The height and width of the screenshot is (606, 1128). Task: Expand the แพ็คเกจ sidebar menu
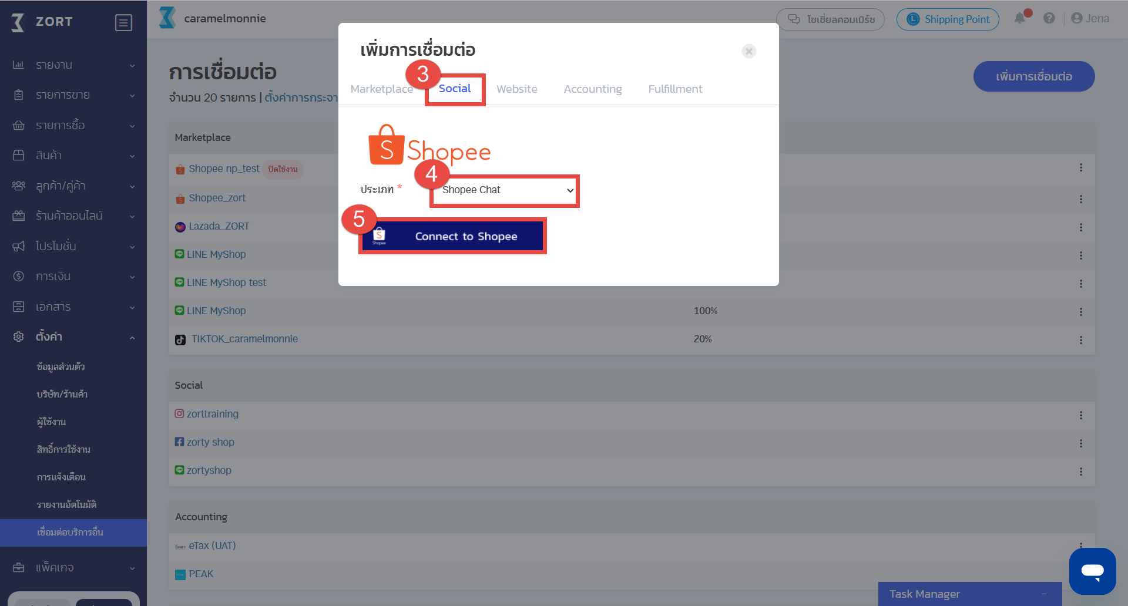point(73,568)
